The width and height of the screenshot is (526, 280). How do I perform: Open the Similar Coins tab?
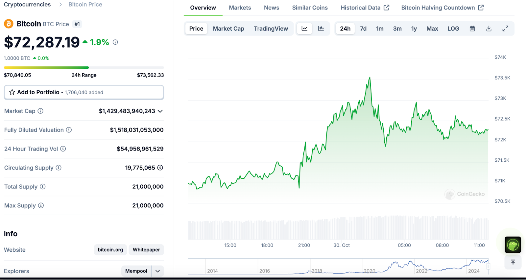[310, 8]
